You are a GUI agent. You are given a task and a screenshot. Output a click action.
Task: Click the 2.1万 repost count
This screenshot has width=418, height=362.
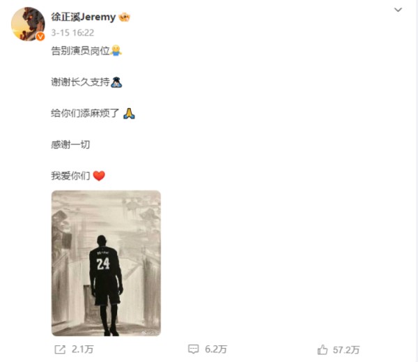point(83,349)
